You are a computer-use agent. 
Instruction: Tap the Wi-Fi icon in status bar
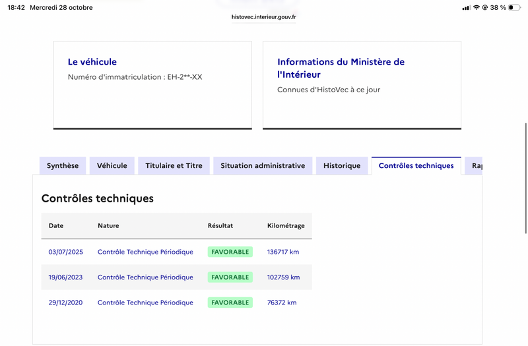(476, 7)
